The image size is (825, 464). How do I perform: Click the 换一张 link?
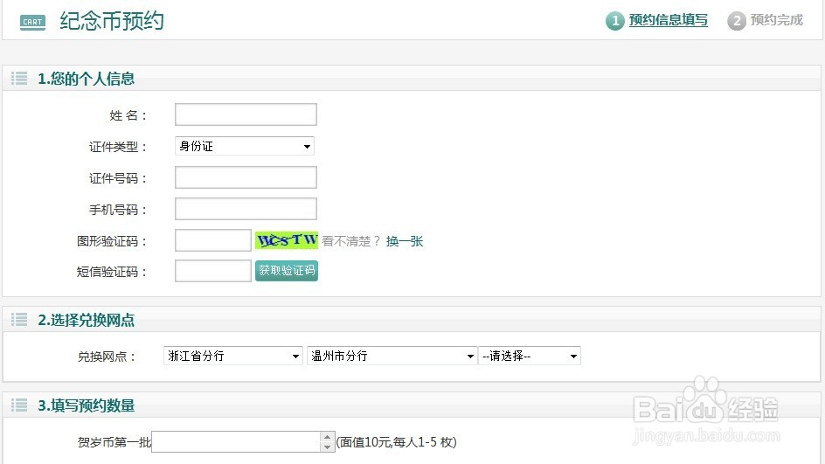pos(405,241)
